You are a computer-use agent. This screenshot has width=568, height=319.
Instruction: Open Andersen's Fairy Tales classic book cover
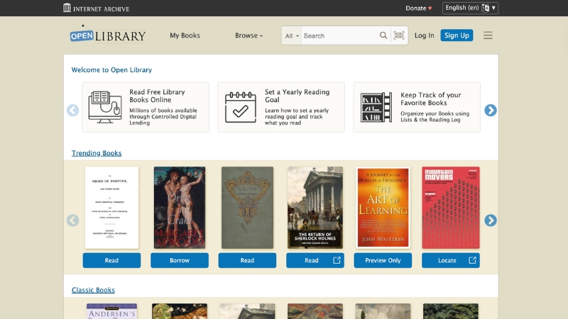pos(111,311)
